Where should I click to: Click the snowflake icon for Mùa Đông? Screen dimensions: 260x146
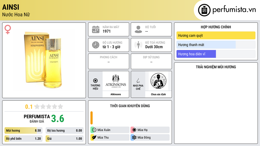click(134, 137)
